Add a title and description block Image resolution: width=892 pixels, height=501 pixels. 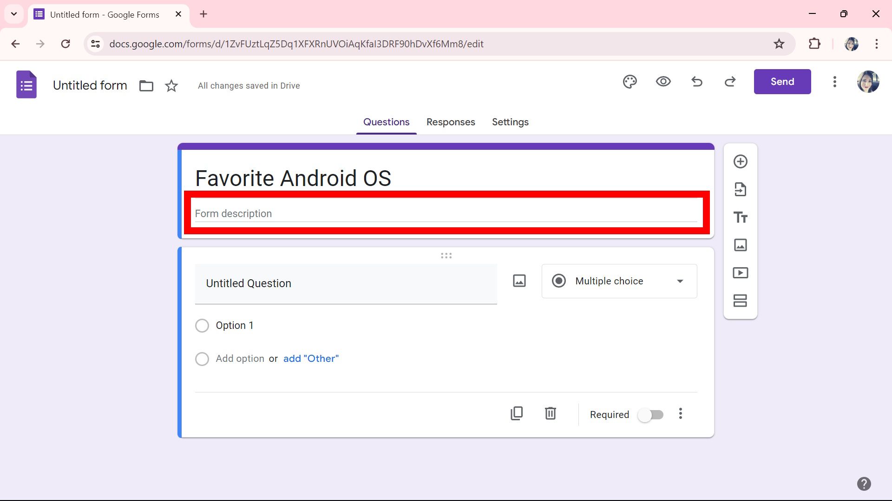click(x=740, y=217)
